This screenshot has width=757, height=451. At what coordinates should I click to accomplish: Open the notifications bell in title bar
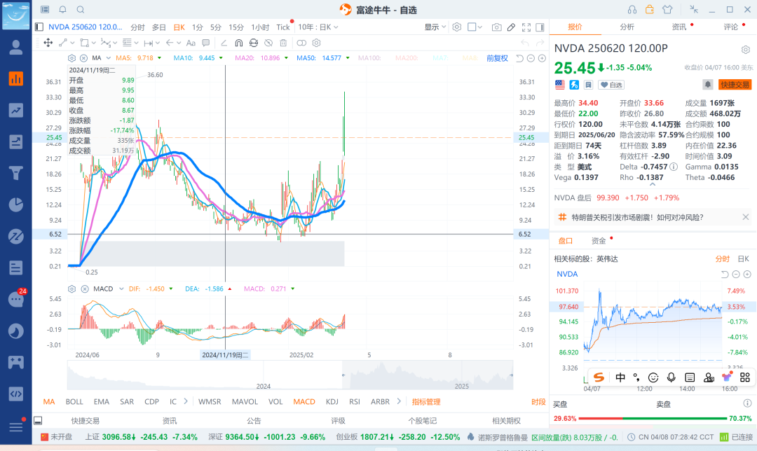[x=63, y=9]
